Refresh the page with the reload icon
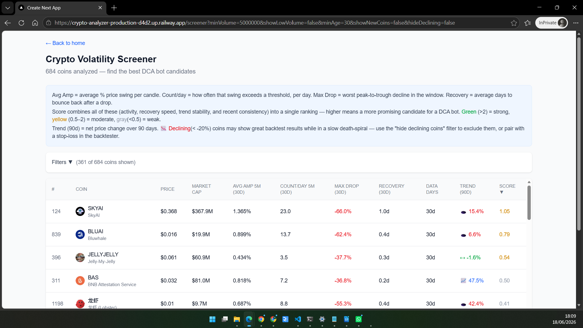Image resolution: width=583 pixels, height=328 pixels. [x=21, y=23]
